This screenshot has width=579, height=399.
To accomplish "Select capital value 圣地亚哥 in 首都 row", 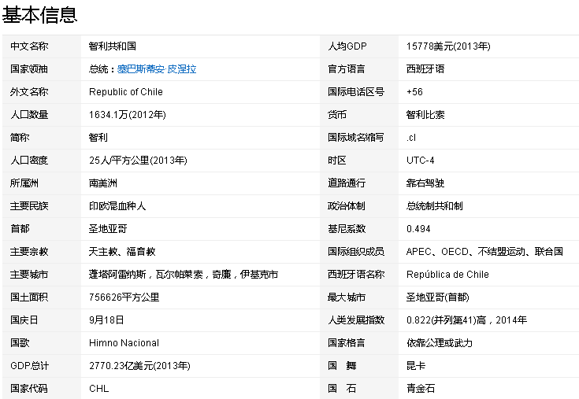I will [x=108, y=229].
